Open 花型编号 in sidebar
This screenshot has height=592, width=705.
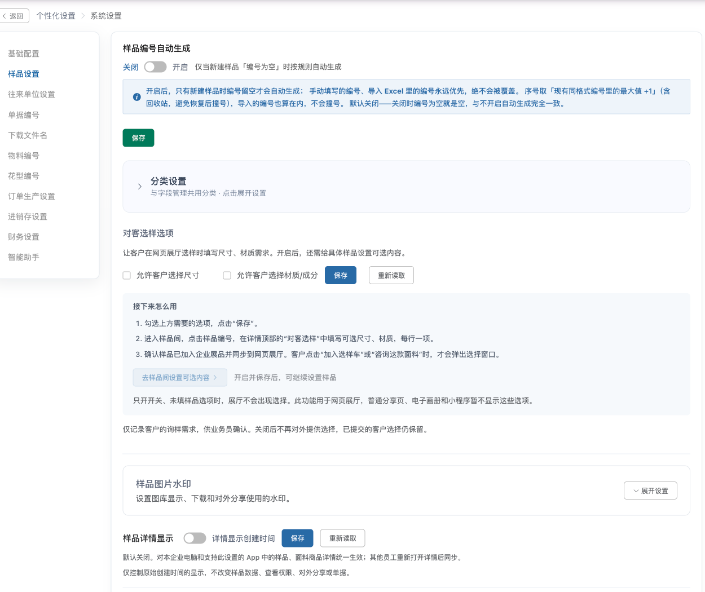24,176
